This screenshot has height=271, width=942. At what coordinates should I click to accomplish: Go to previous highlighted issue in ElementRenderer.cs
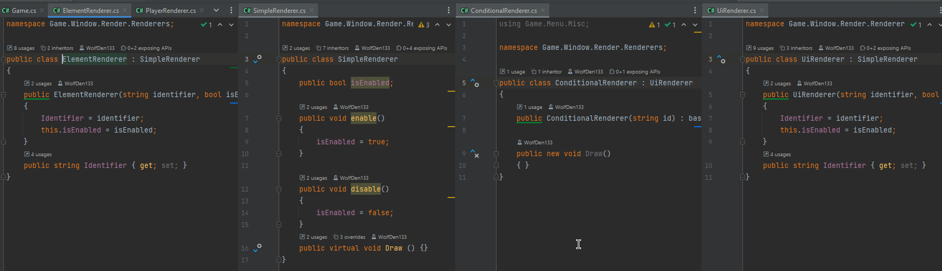click(220, 25)
